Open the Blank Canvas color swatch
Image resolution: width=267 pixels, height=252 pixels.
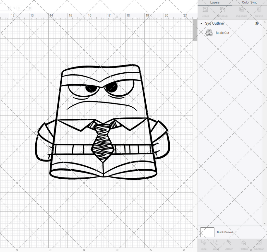point(208,232)
